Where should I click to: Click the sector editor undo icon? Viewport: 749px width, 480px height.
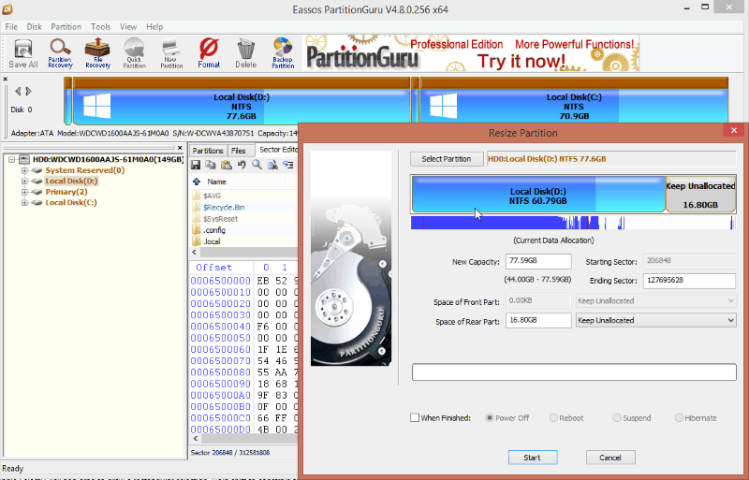coord(242,165)
